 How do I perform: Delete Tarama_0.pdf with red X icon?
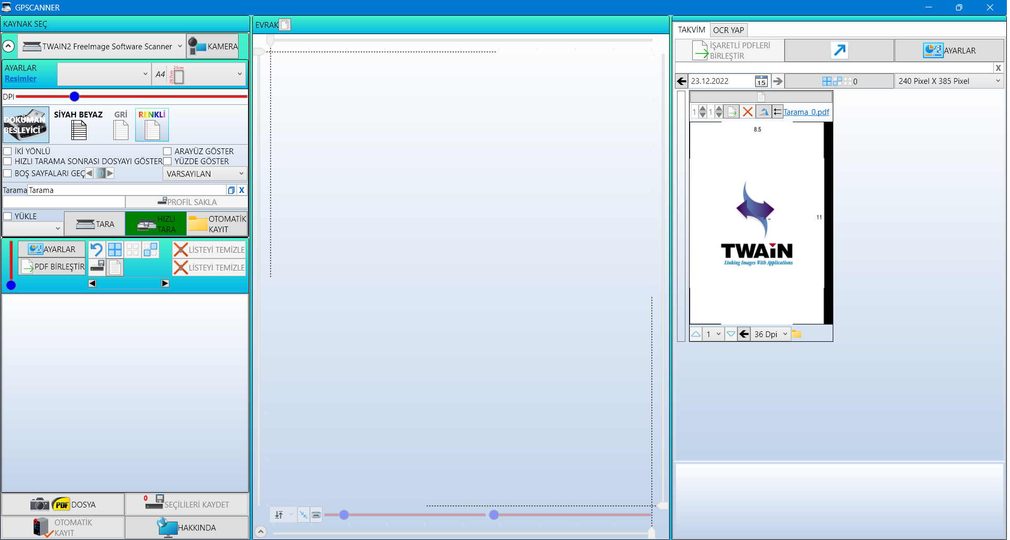coord(748,112)
